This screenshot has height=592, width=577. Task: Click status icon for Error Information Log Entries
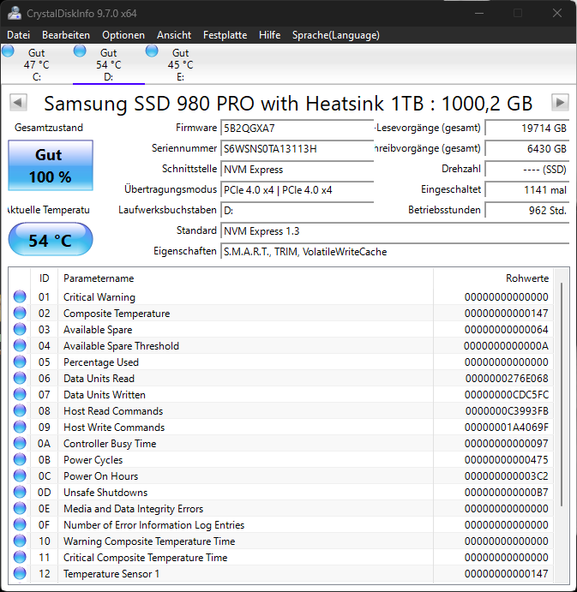[20, 524]
